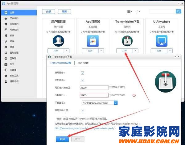Switch to the Transmission设置 tab
Viewport: 185px width, 145px height.
pos(60,63)
